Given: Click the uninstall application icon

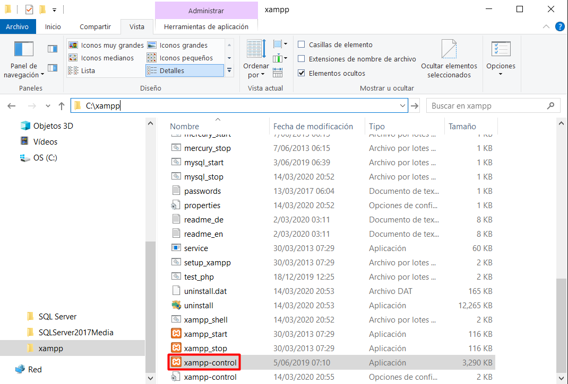Looking at the screenshot, I should (176, 306).
